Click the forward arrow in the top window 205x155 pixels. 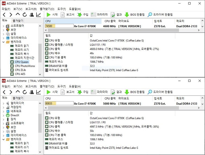click(x=11, y=15)
